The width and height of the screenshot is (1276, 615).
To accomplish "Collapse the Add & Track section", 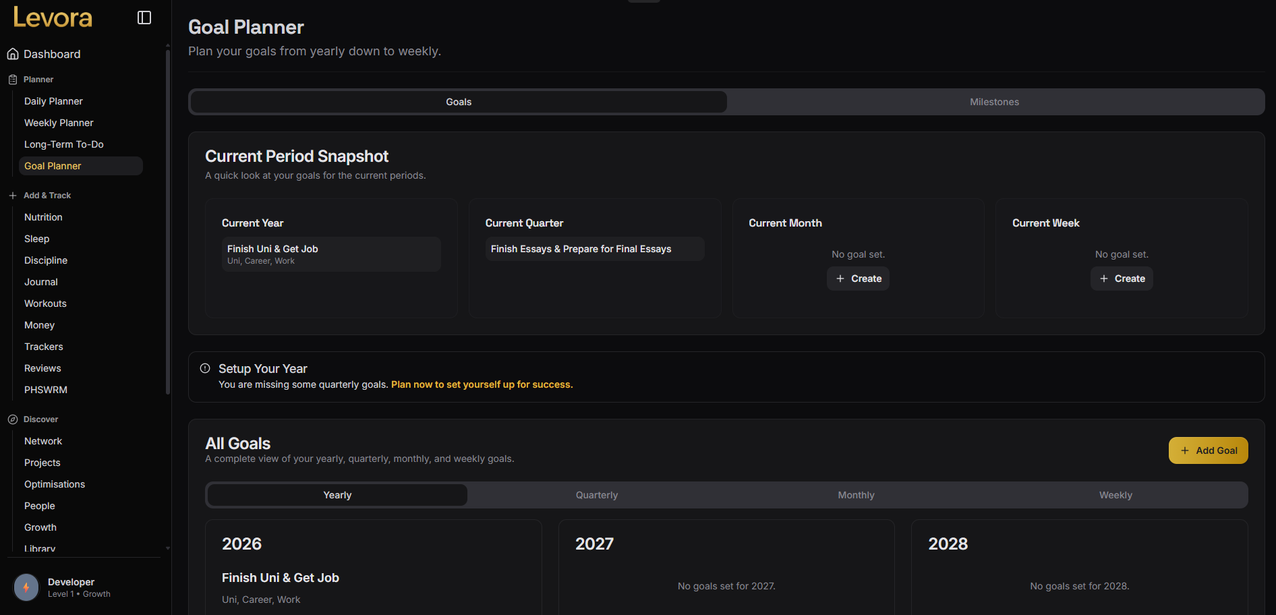I will click(x=47, y=195).
